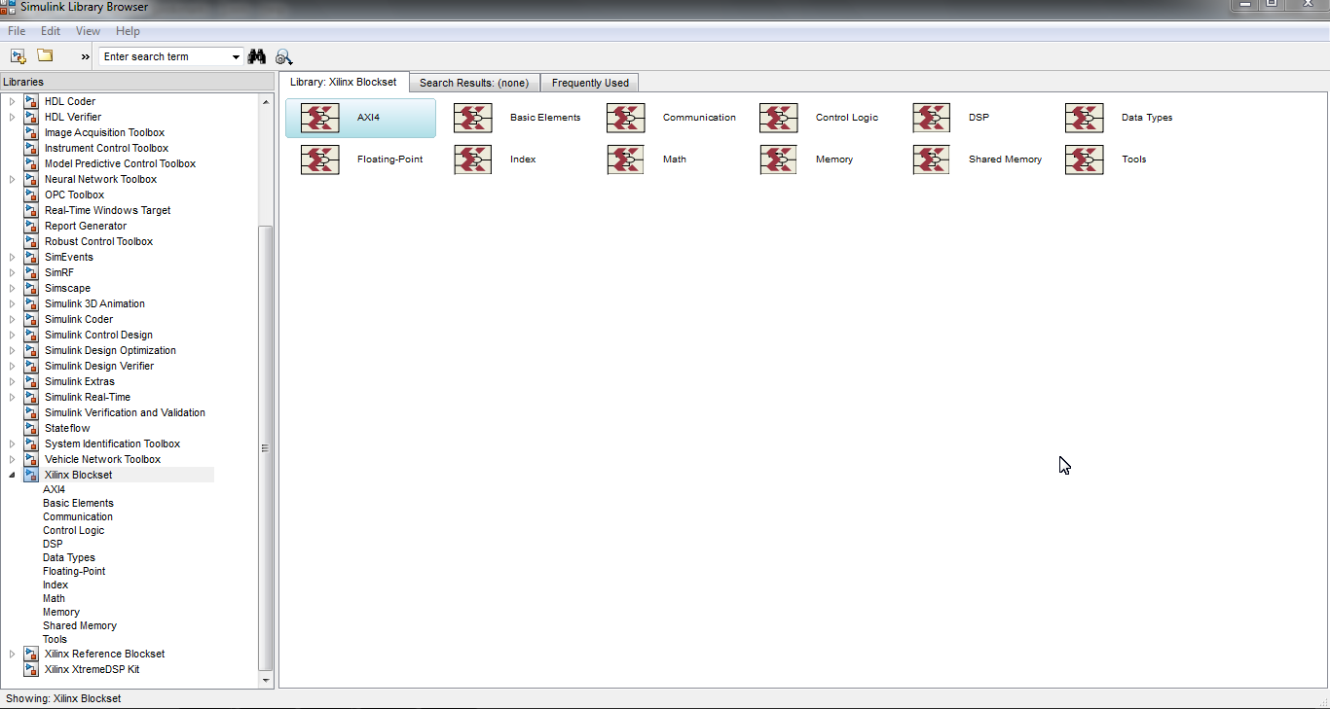Expand the Vehicle Network Toolbox node
This screenshot has width=1330, height=709.
pyautogui.click(x=12, y=459)
